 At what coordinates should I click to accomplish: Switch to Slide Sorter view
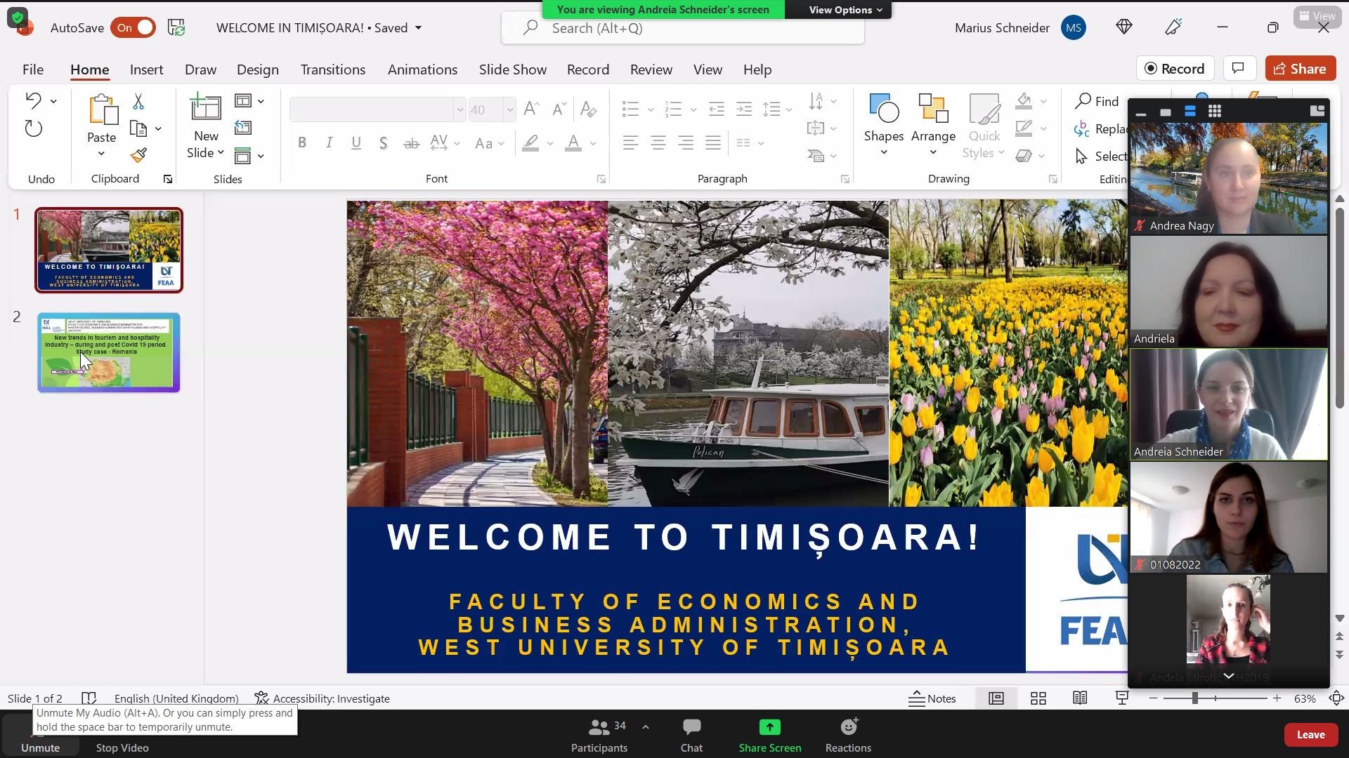pos(1038,698)
